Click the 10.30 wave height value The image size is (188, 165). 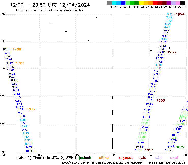[169, 150]
